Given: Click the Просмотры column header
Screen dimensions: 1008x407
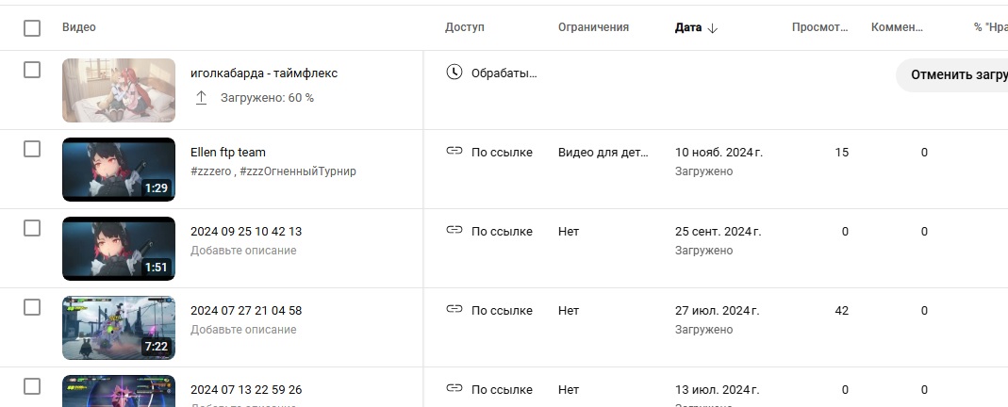Looking at the screenshot, I should 819,27.
